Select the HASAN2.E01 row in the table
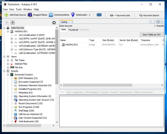 point(72,44)
